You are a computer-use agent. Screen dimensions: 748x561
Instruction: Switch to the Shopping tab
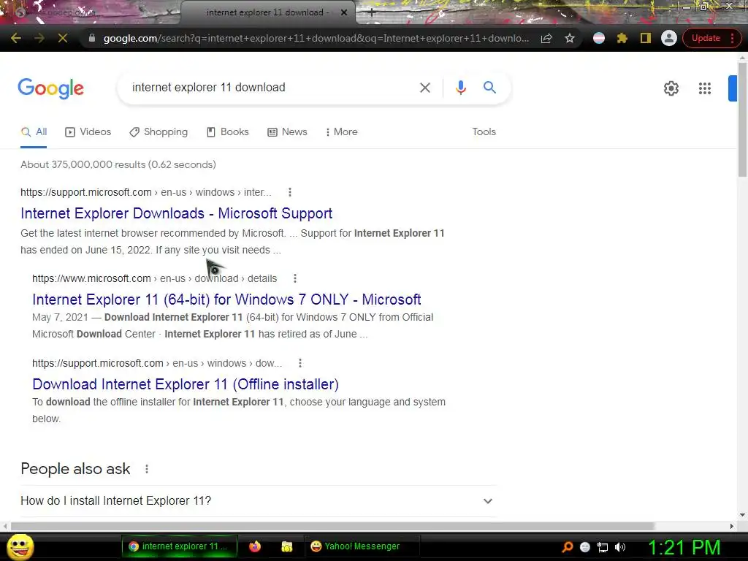pyautogui.click(x=159, y=132)
